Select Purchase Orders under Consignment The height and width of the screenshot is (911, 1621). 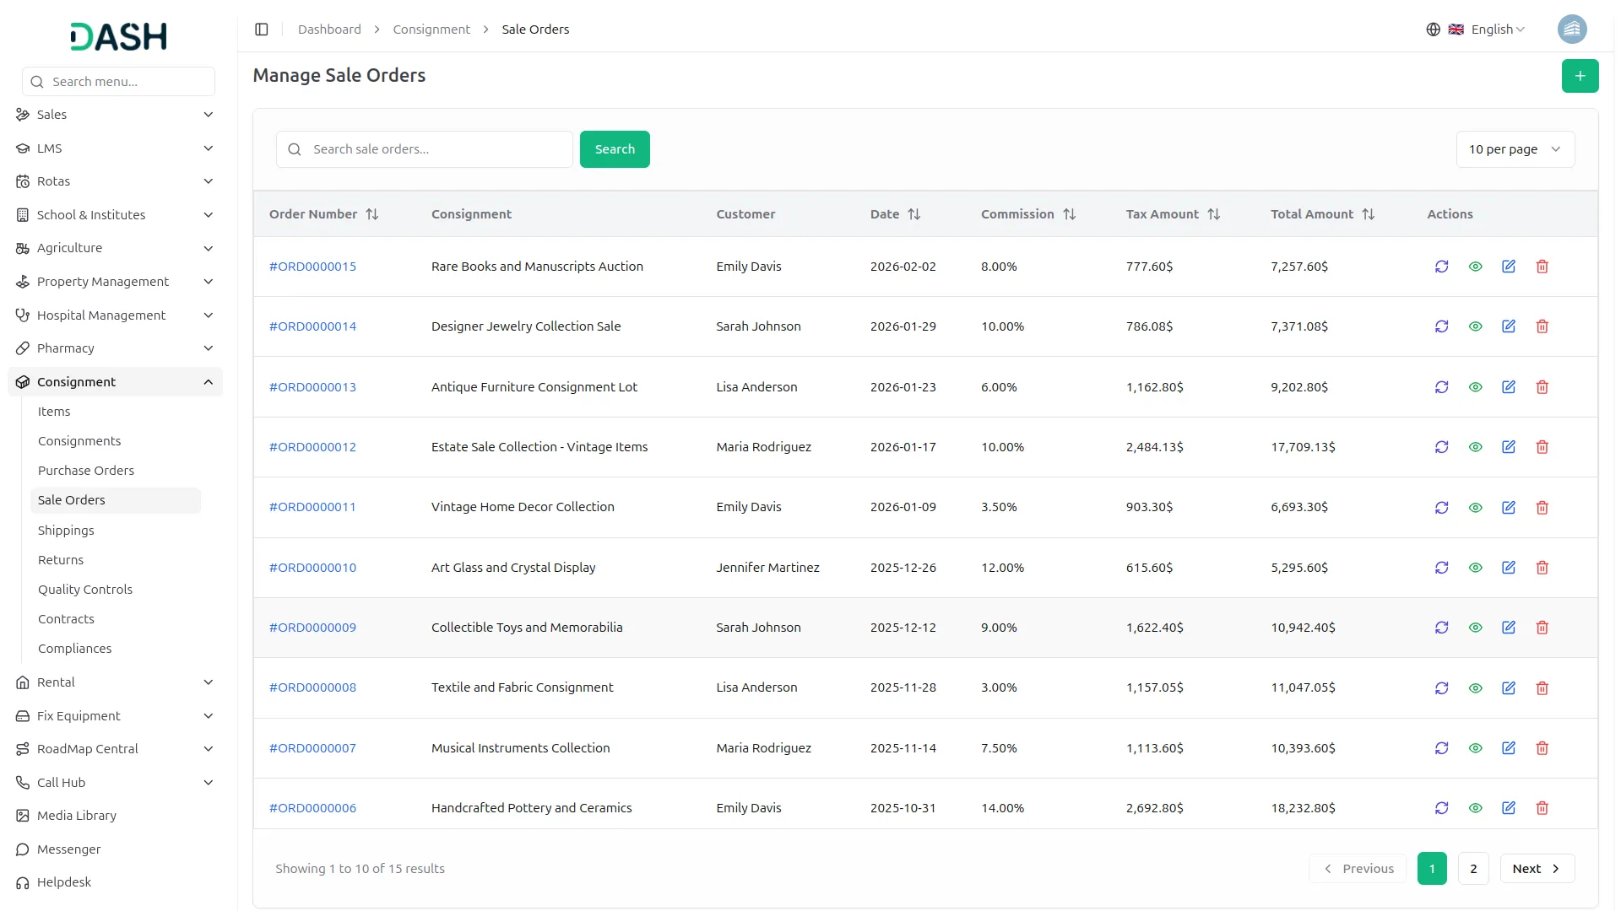pos(85,471)
